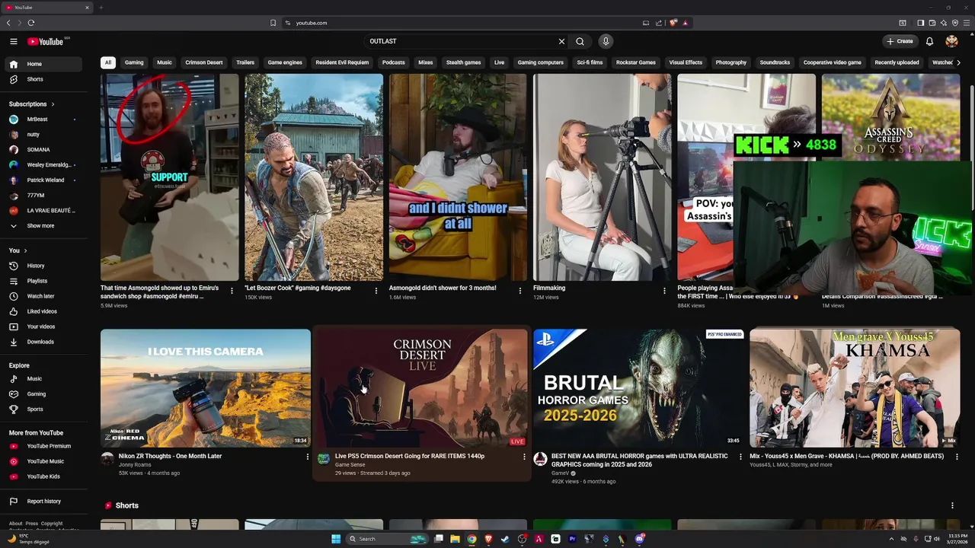Open options for Filmmaking short

pos(664,291)
